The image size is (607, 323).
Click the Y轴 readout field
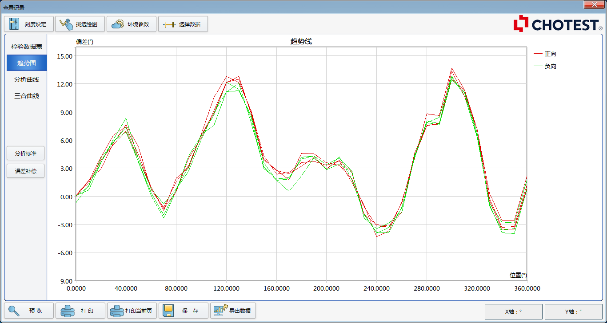click(x=573, y=311)
